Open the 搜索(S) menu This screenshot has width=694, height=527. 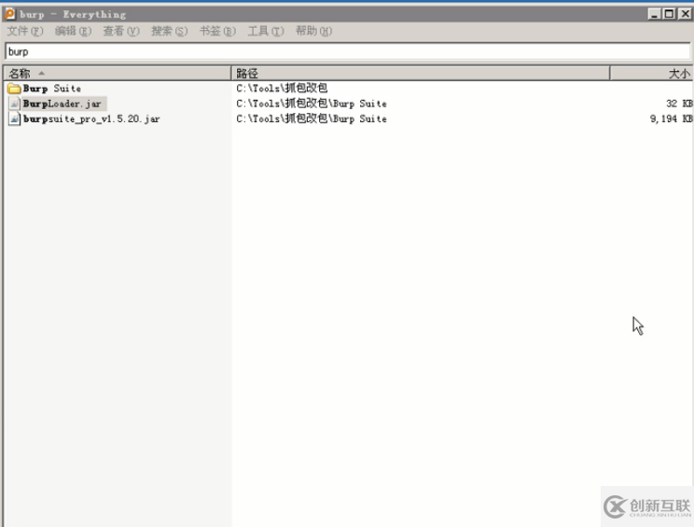170,31
